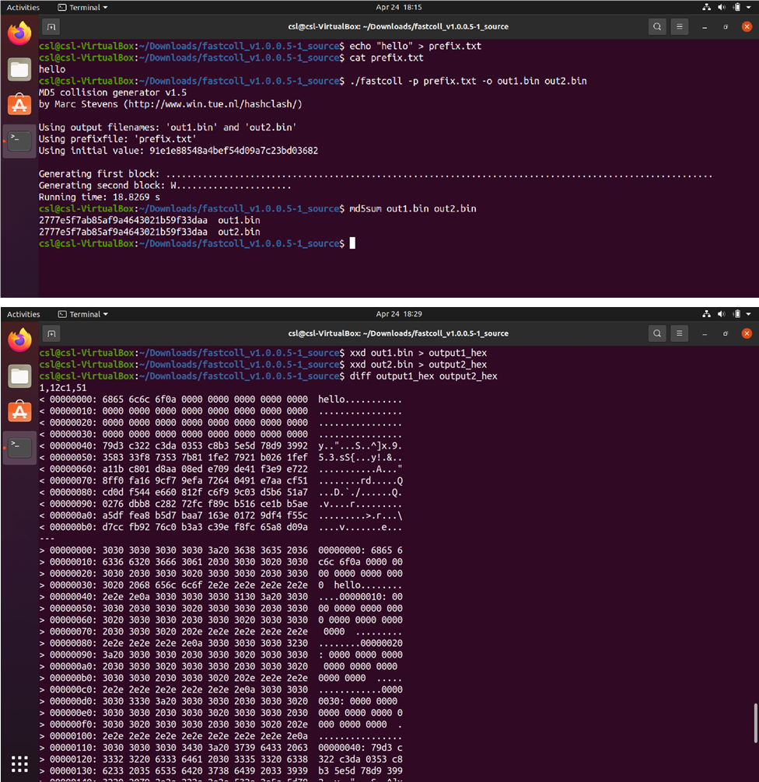The height and width of the screenshot is (782, 759).
Task: Activate the terminal Search icon
Action: pyautogui.click(x=657, y=26)
